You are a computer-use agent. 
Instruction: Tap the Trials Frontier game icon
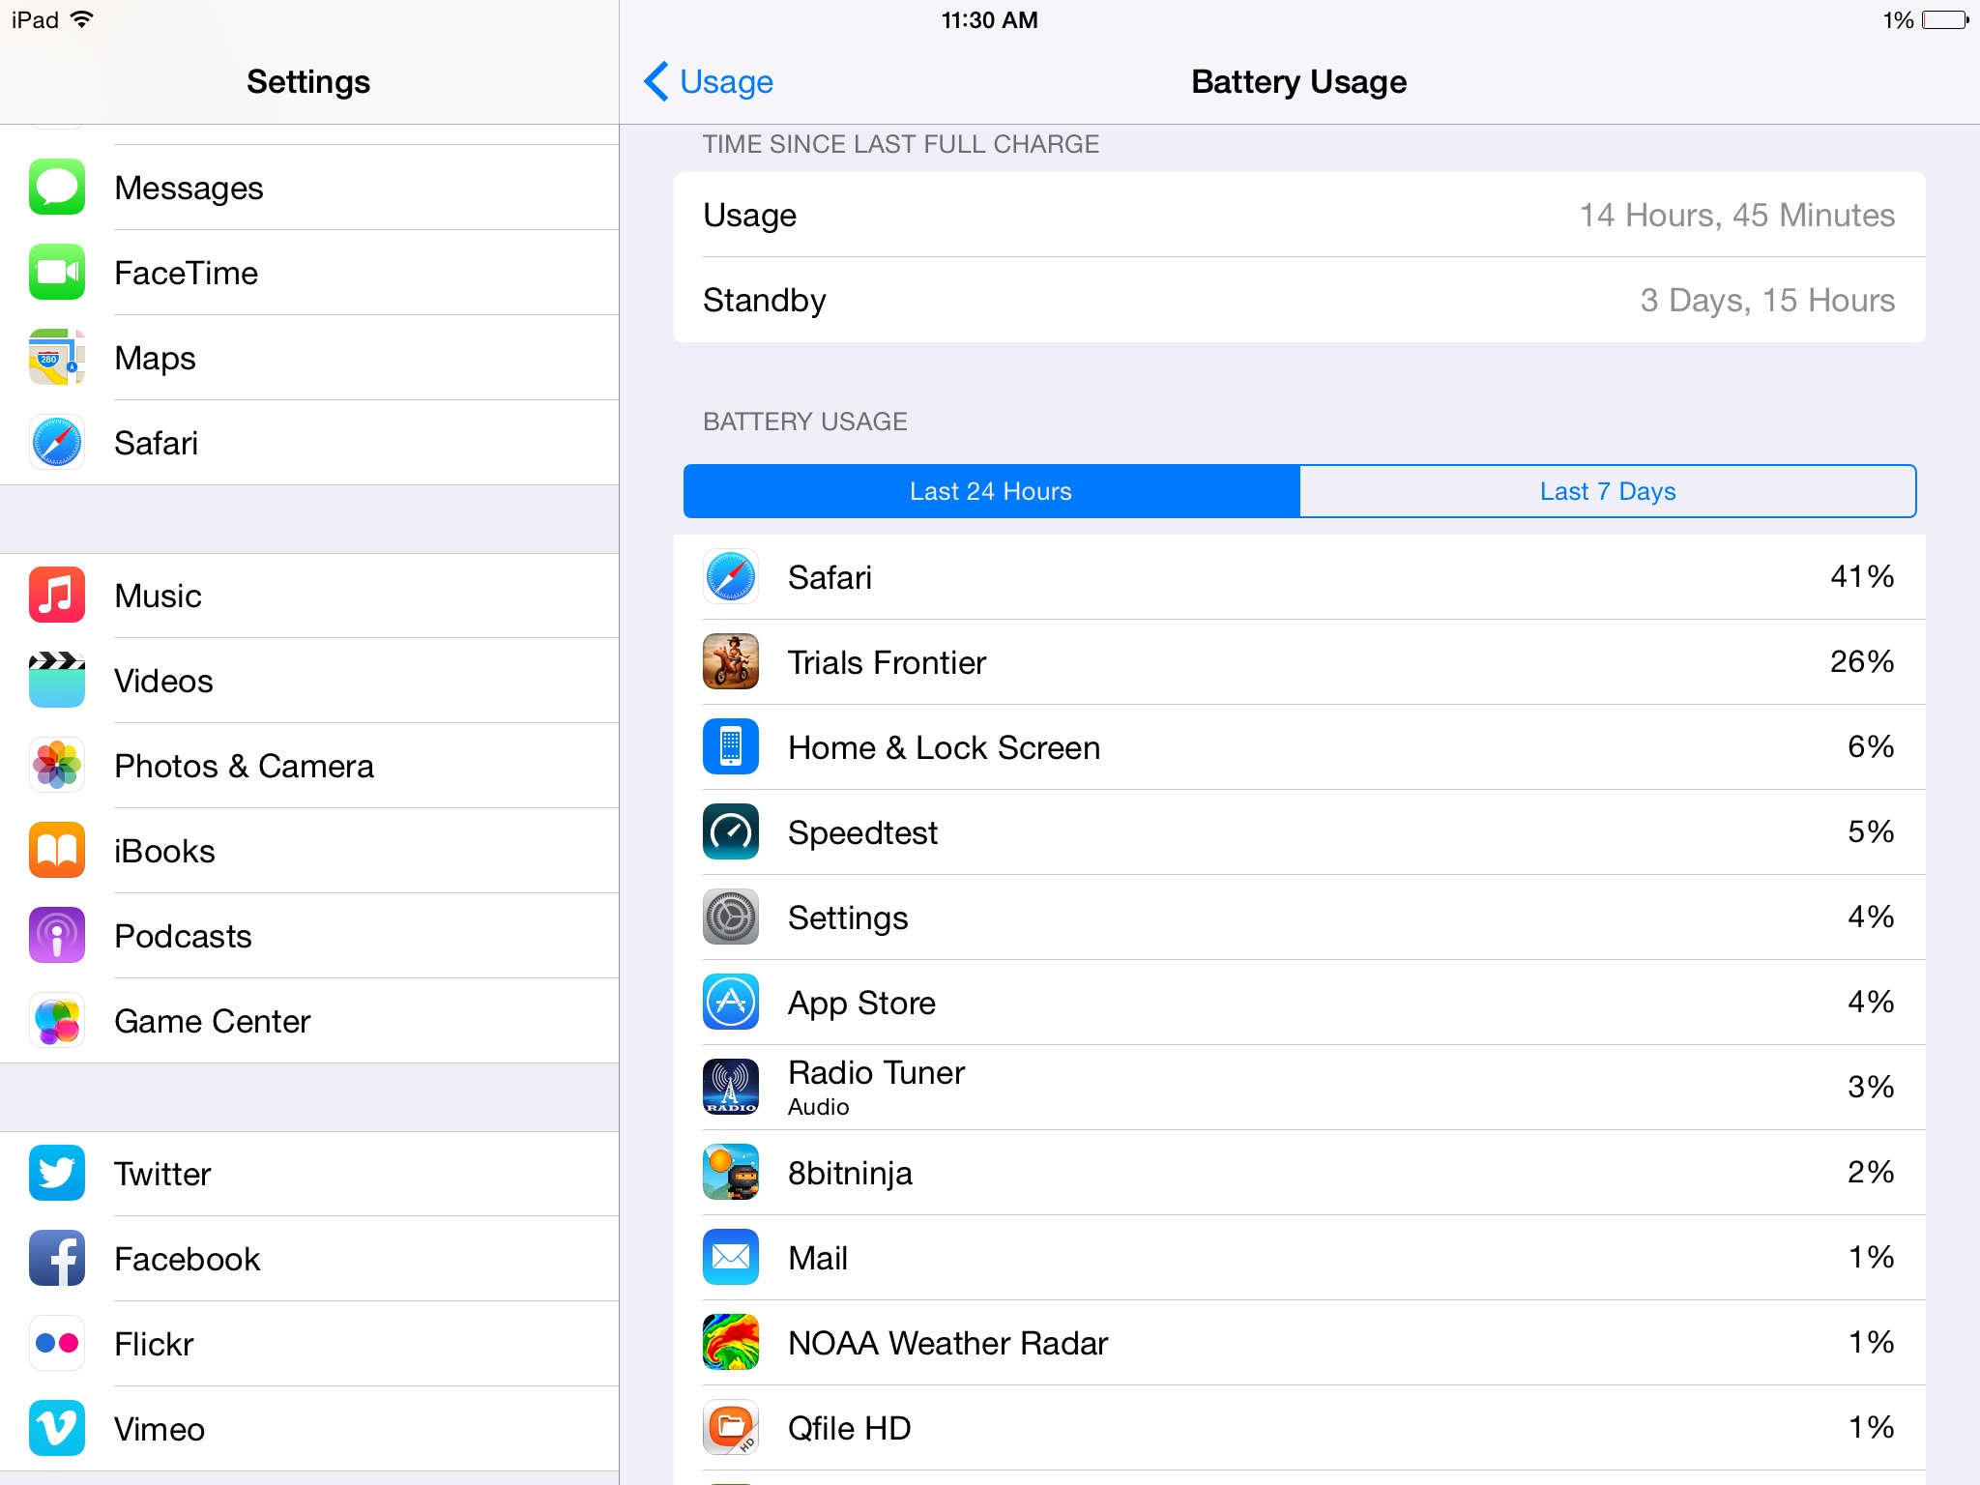(x=731, y=662)
